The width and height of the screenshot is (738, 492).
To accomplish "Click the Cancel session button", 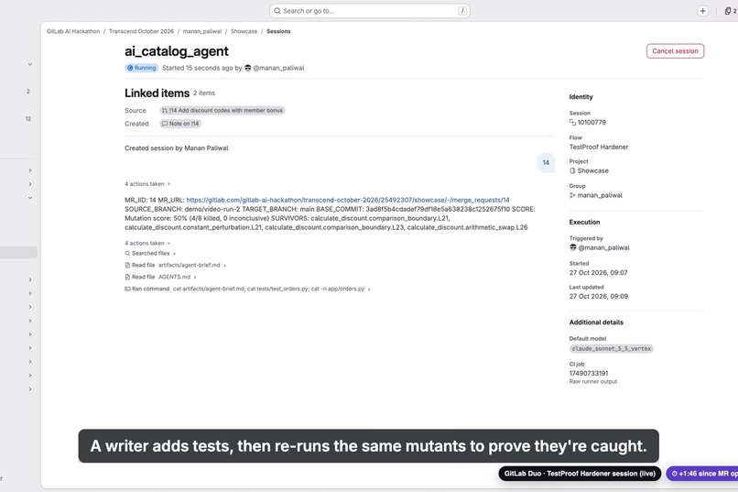I will click(x=675, y=50).
